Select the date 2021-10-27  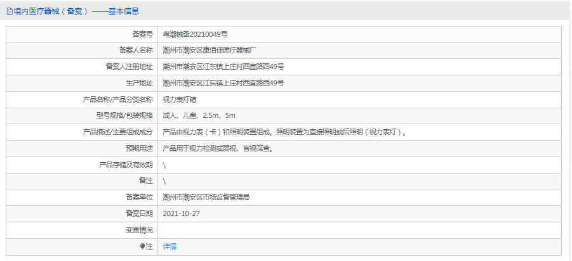(x=182, y=213)
